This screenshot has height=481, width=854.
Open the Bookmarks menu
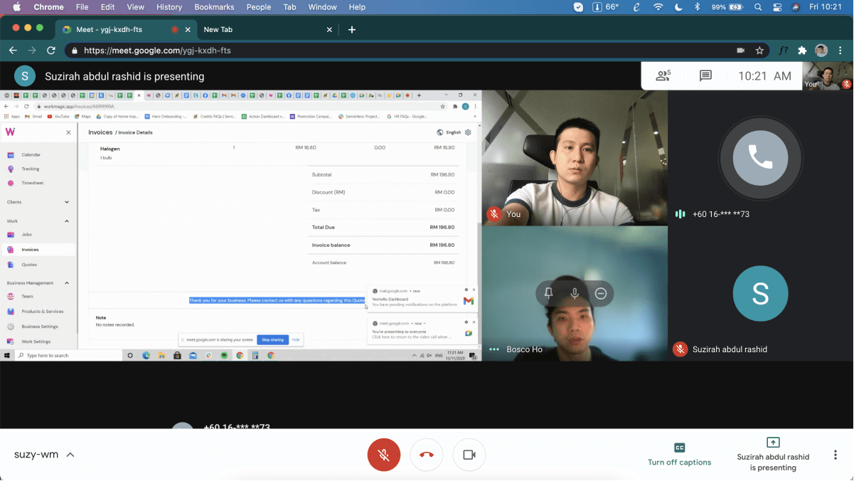point(214,7)
